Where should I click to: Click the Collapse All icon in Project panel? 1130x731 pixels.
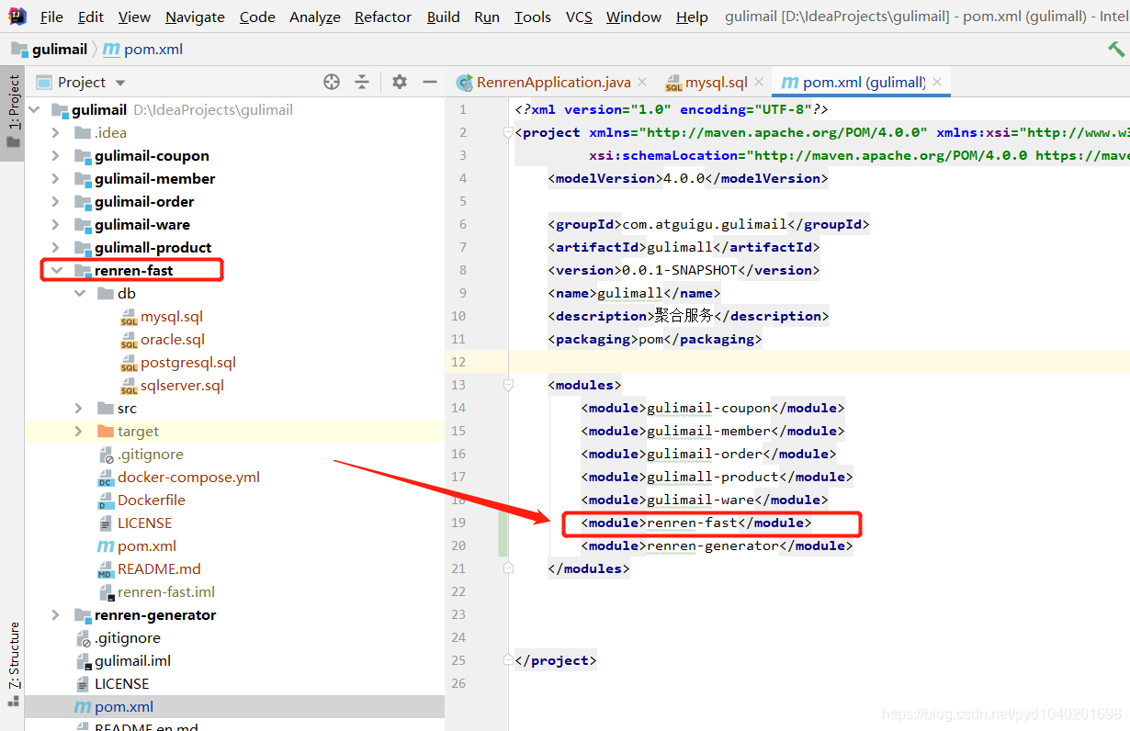coord(362,82)
